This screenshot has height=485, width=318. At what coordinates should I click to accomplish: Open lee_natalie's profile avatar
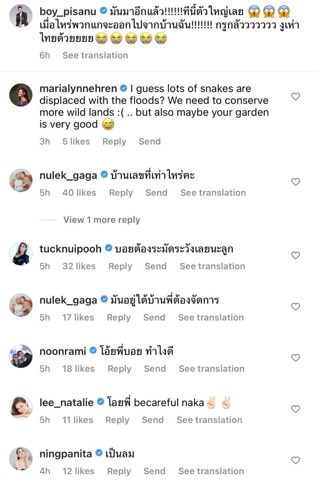point(20,407)
